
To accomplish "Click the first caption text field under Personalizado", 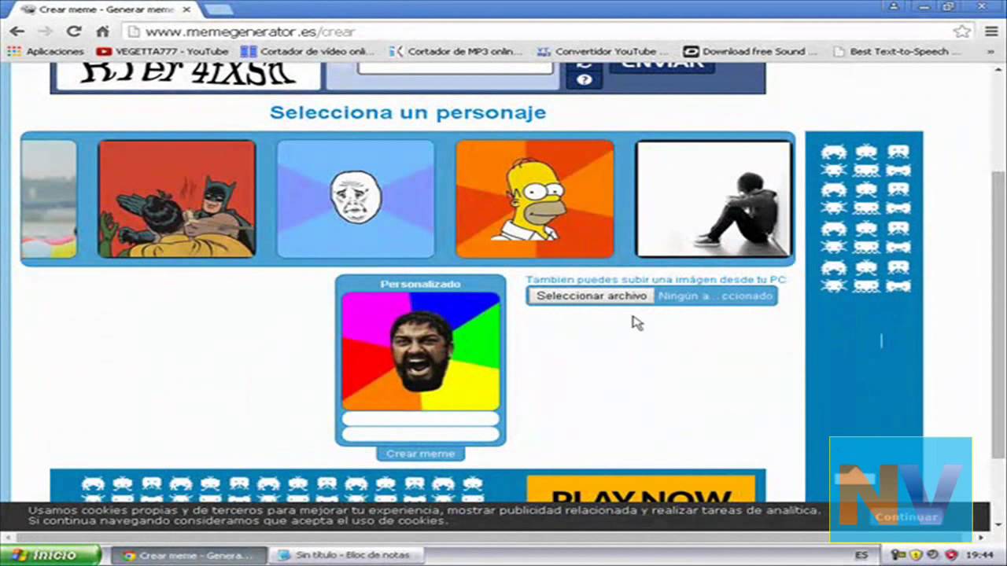I will tap(421, 419).
